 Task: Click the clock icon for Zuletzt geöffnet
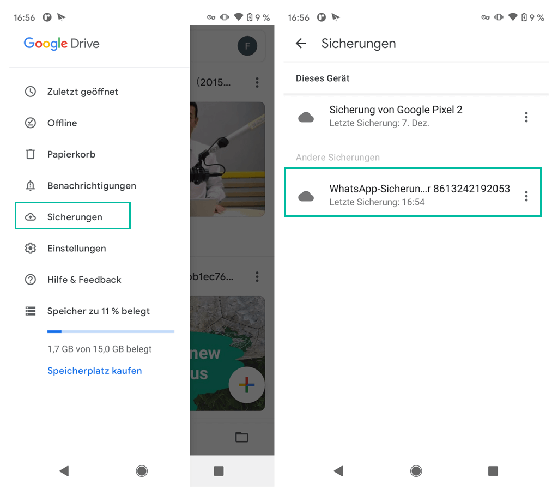[x=31, y=92]
